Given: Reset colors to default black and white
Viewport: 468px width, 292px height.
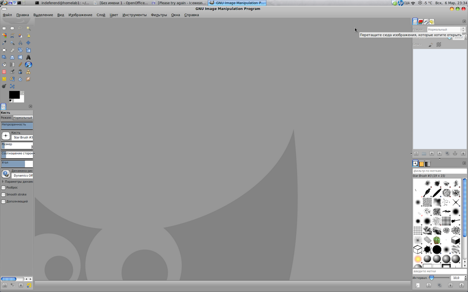Looking at the screenshot, I should [11, 100].
